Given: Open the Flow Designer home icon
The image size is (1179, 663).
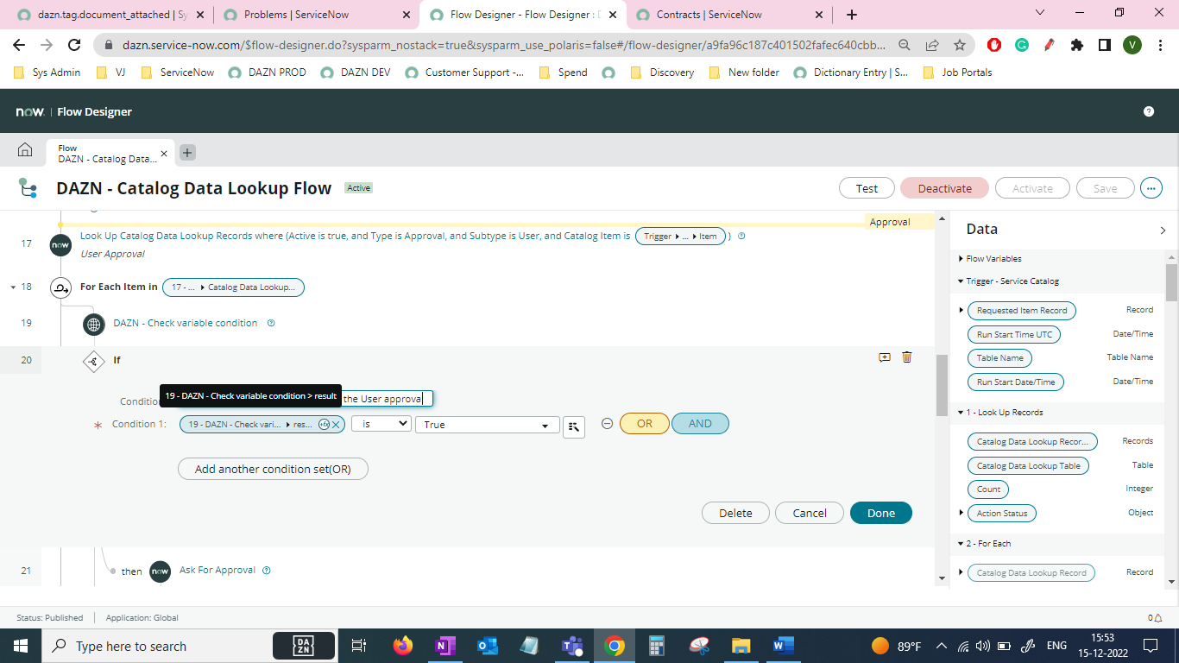Looking at the screenshot, I should [x=25, y=151].
